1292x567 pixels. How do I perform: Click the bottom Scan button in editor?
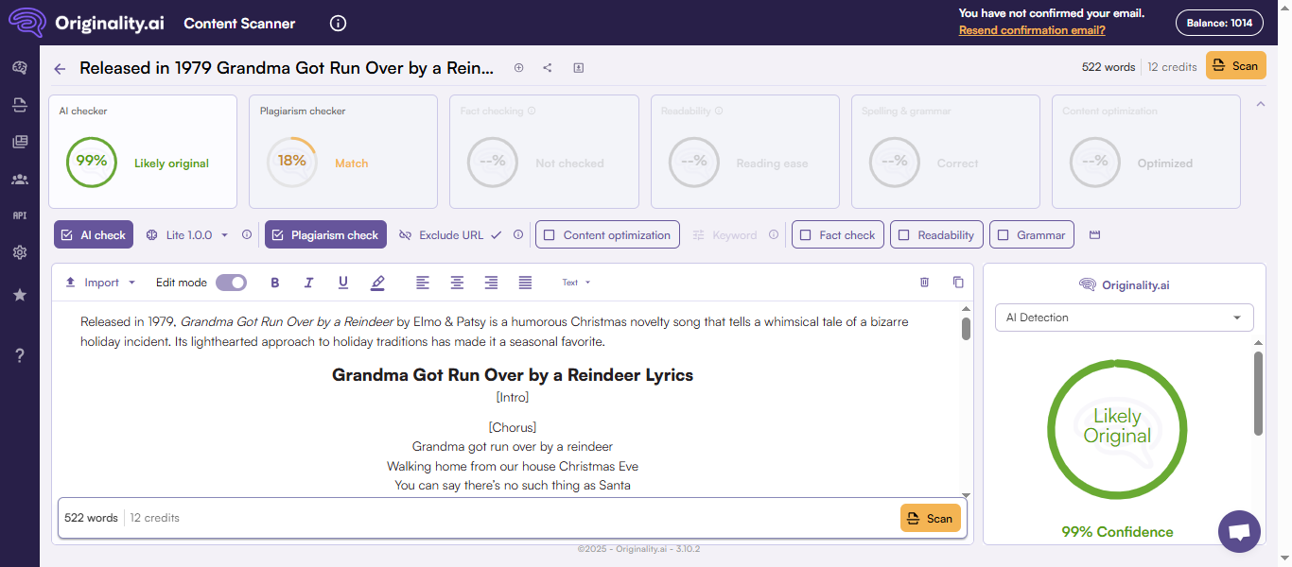(x=930, y=518)
